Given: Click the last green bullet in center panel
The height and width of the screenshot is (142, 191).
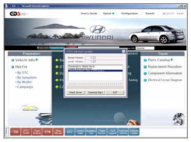Looking at the screenshot, I should (x=57, y=87).
